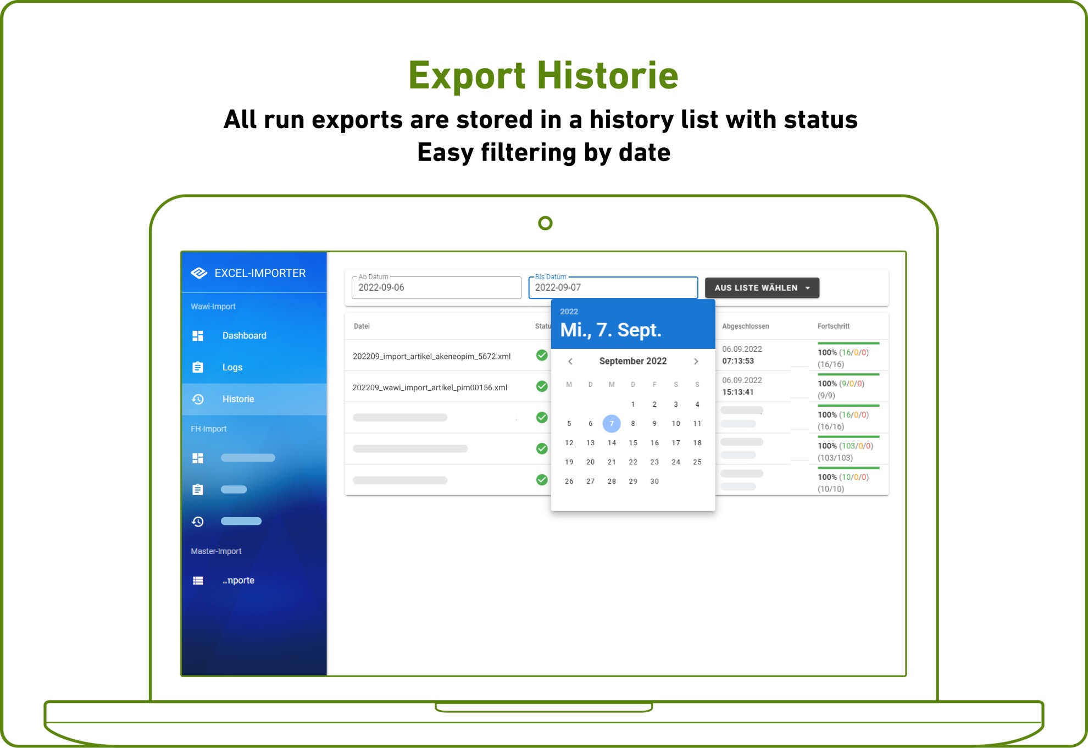Click the list icon under Master-Import
The image size is (1088, 748).
coord(198,581)
